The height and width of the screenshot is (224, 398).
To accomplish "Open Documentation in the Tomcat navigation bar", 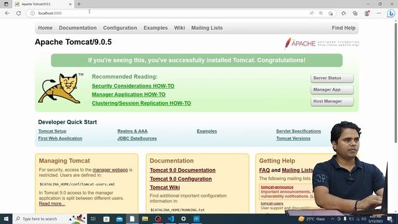I will tap(78, 28).
